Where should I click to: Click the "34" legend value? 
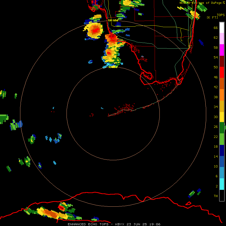216,107
